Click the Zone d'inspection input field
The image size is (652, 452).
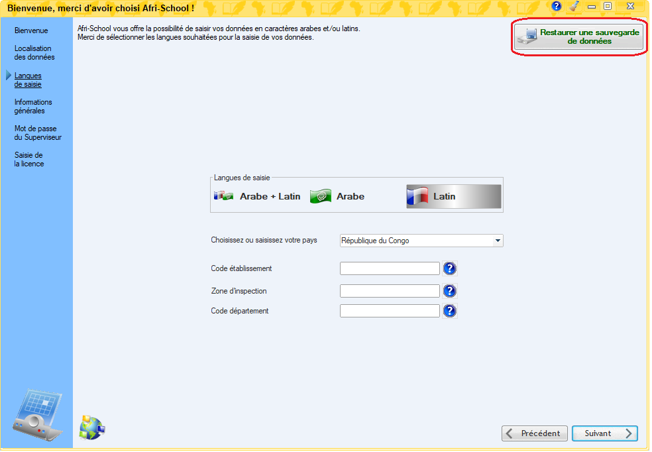point(390,291)
